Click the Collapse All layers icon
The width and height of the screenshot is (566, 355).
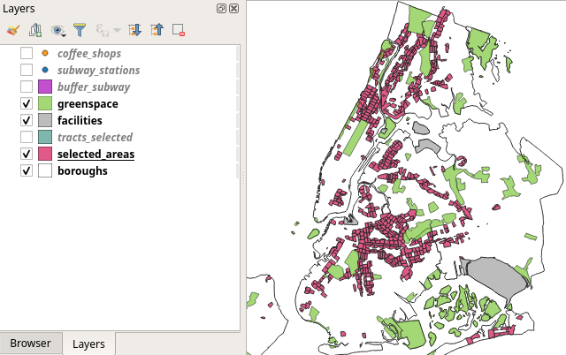point(157,30)
